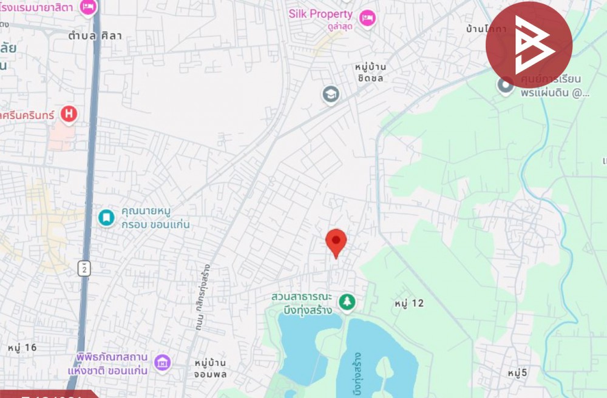
Task: Click the Highway 2 route shield
Action: pos(84,268)
